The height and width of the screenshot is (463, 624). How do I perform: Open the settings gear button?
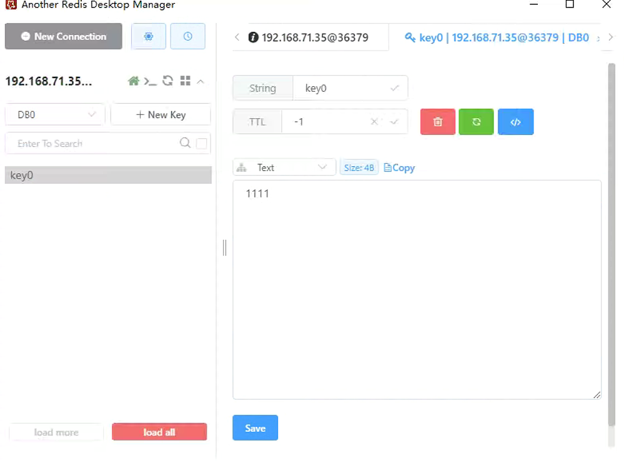[149, 36]
